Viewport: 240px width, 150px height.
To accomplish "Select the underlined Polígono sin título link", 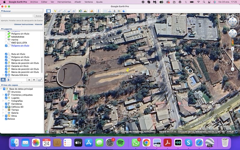I will 20,46.
